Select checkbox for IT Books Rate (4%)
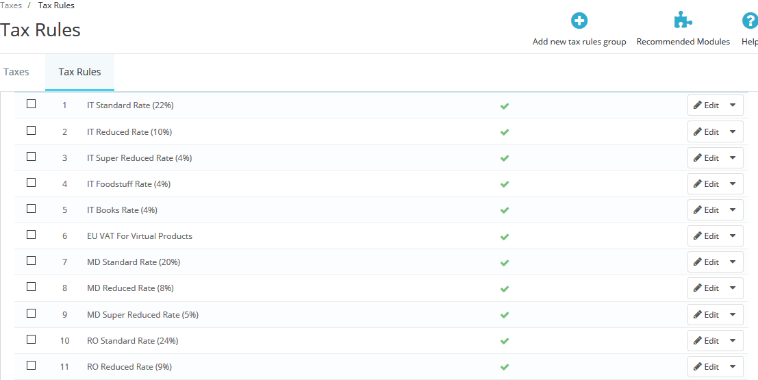This screenshot has height=380, width=758. coord(31,208)
